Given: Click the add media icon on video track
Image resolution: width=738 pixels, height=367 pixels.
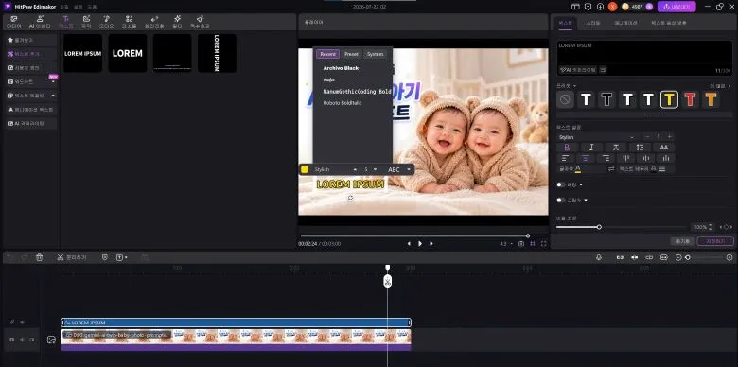Looking at the screenshot, I should pyautogui.click(x=51, y=340).
